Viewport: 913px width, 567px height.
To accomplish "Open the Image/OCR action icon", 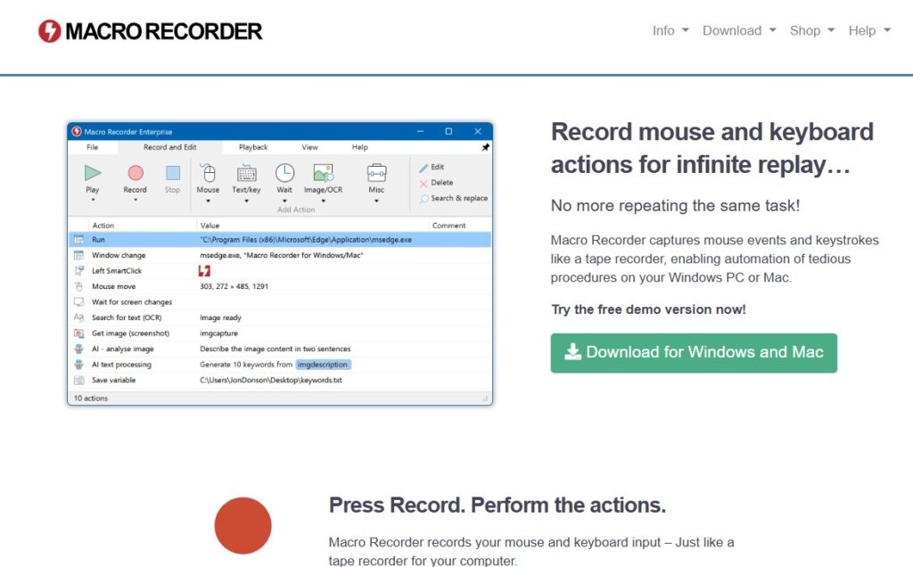I will coord(323,173).
